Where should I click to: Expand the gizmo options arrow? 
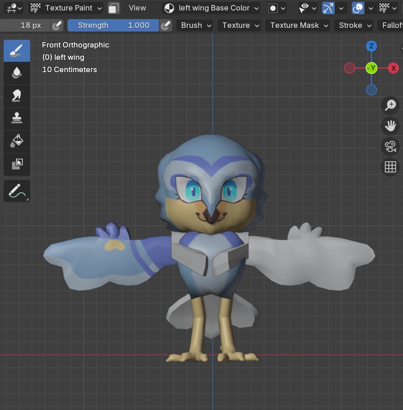tap(341, 8)
